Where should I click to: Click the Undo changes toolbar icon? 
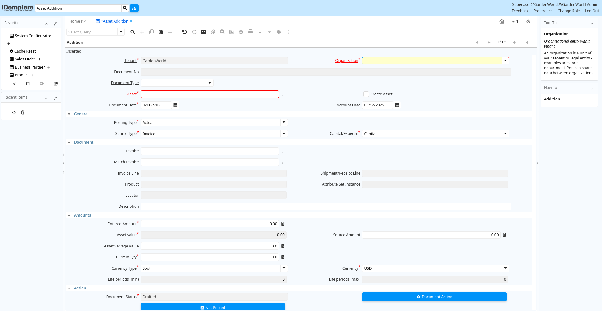tap(184, 32)
